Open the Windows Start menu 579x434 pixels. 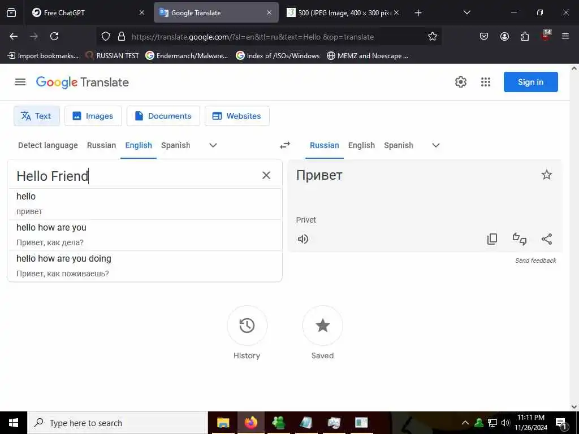tap(14, 423)
